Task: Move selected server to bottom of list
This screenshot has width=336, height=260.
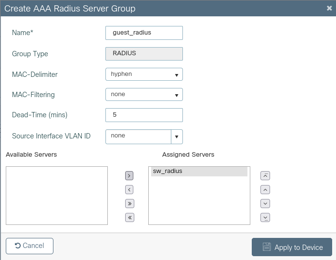Action: tap(265, 217)
